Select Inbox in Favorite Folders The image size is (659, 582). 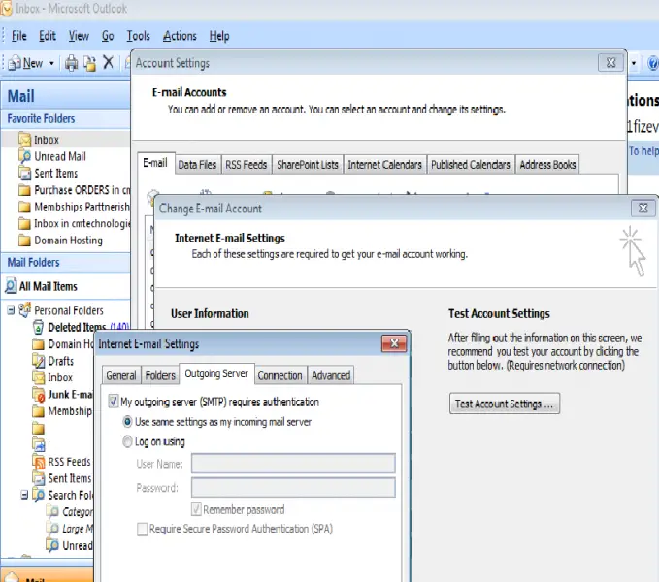pyautogui.click(x=66, y=139)
